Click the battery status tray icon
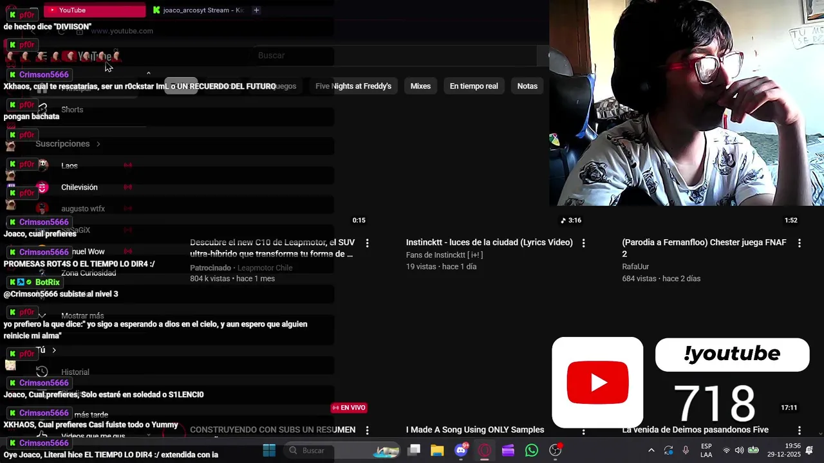This screenshot has width=824, height=463. point(753,451)
